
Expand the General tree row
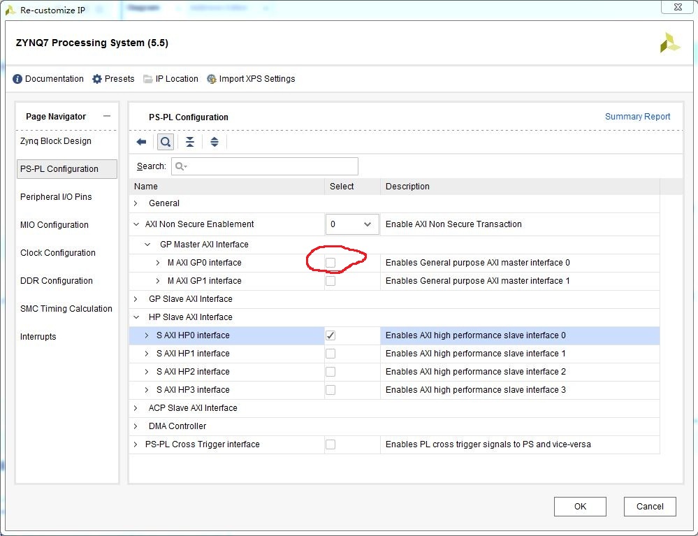point(136,203)
